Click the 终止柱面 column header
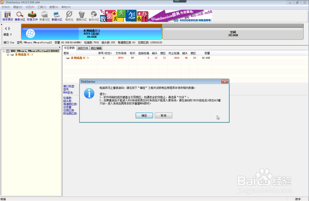309x201 pixels. click(174, 53)
